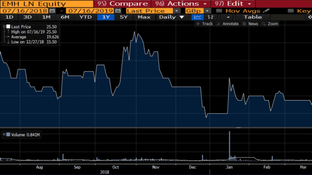The height and width of the screenshot is (175, 312).
Task: Click the Average 19.626 legend row
Action: pos(33,37)
